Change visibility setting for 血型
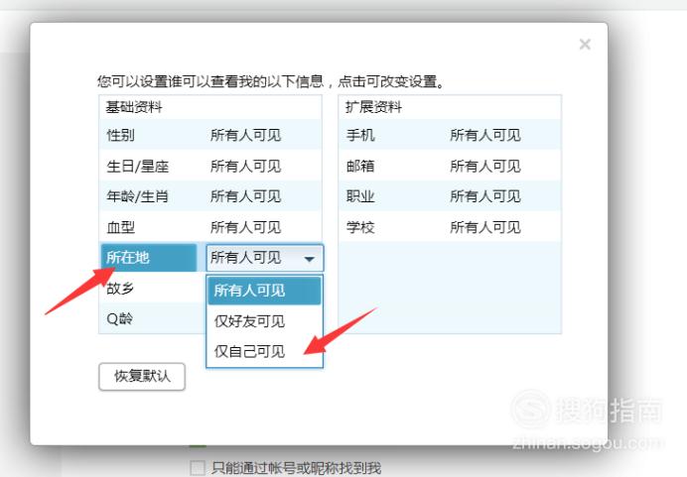Viewport: 687px width, 477px height. point(245,227)
